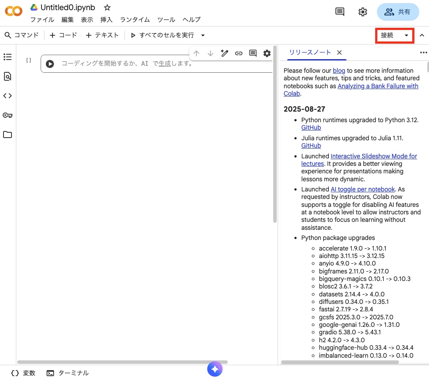Open the files folder icon
This screenshot has width=429, height=378.
[x=8, y=135]
